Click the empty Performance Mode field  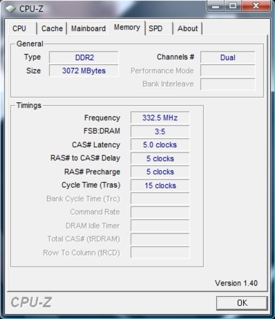click(228, 71)
